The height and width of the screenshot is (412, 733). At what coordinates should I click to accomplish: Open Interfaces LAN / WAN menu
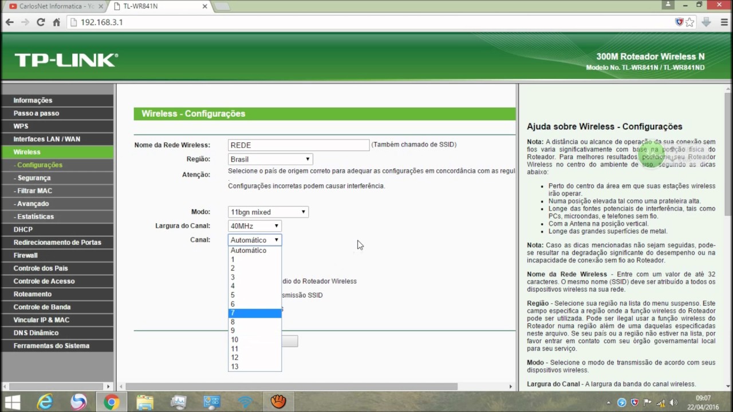coord(57,139)
